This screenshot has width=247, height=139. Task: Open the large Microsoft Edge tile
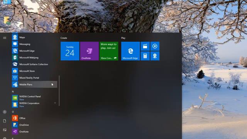point(130,51)
